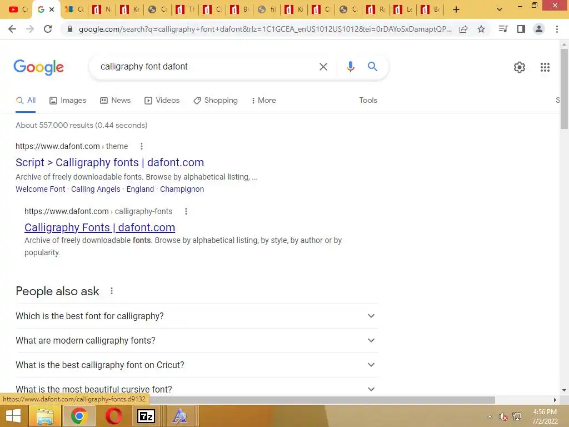The height and width of the screenshot is (427, 569).
Task: Share this page icon in address bar
Action: click(x=463, y=29)
